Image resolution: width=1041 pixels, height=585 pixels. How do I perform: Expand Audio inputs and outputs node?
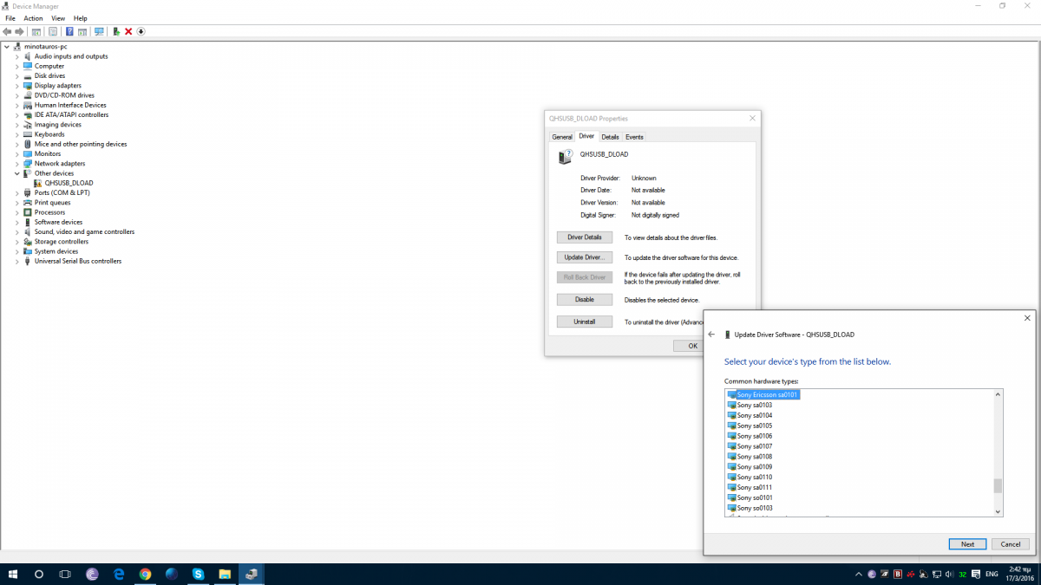click(x=16, y=56)
